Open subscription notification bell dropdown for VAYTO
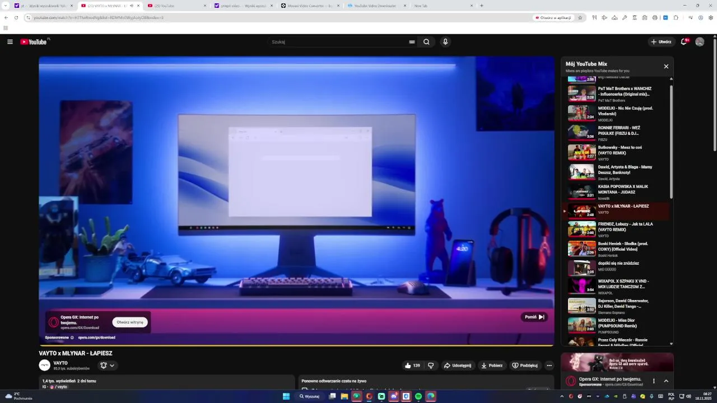 pyautogui.click(x=107, y=365)
